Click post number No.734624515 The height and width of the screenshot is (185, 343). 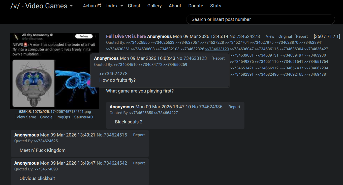[112, 135]
